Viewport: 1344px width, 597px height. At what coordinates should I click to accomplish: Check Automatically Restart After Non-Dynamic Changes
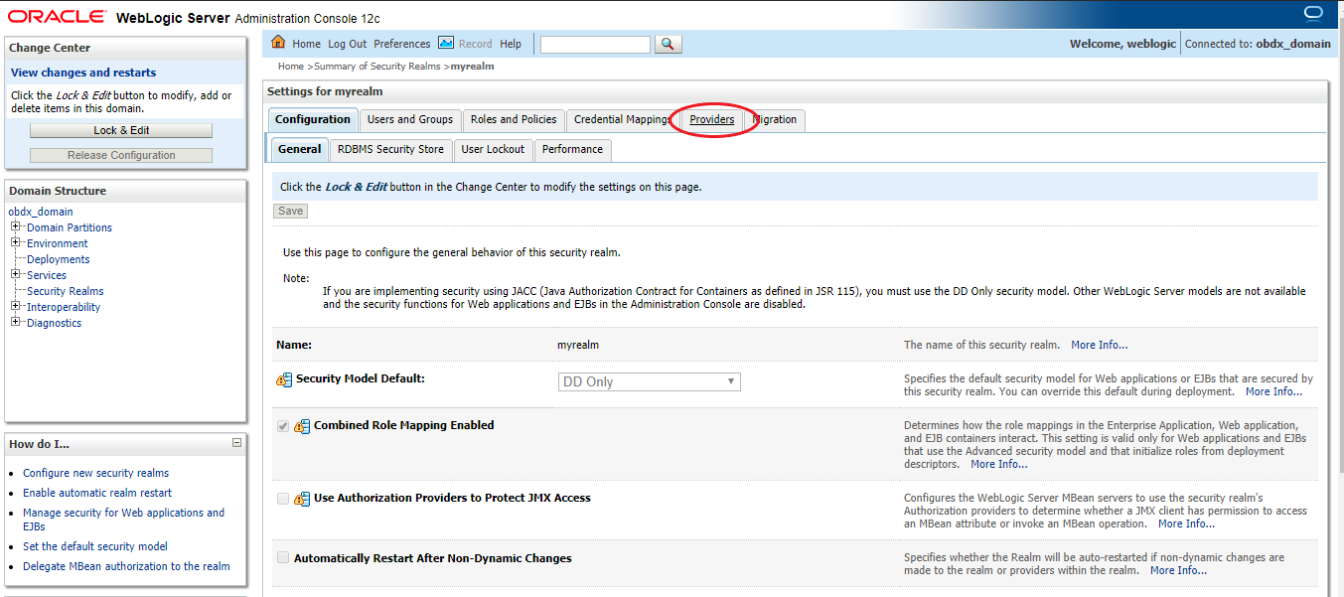[283, 558]
